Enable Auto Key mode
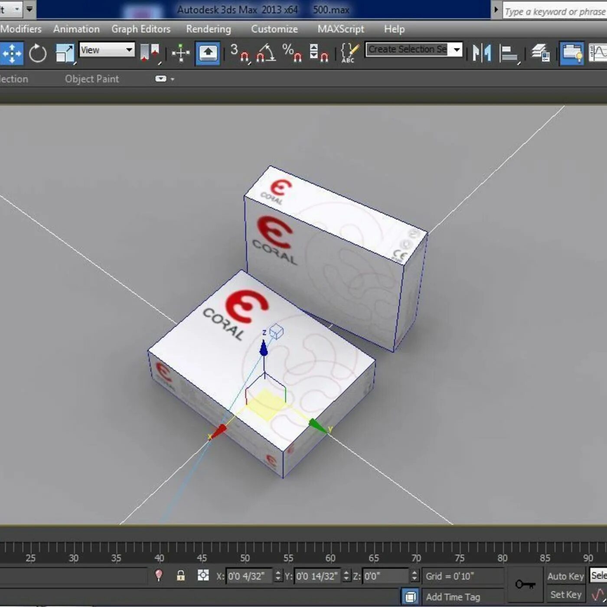Viewport: 607px width, 607px height. click(565, 576)
